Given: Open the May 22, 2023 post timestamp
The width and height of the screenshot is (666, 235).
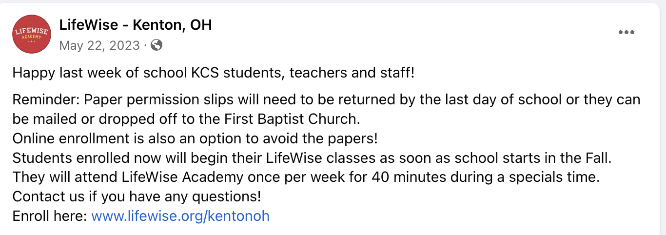Looking at the screenshot, I should click(99, 45).
